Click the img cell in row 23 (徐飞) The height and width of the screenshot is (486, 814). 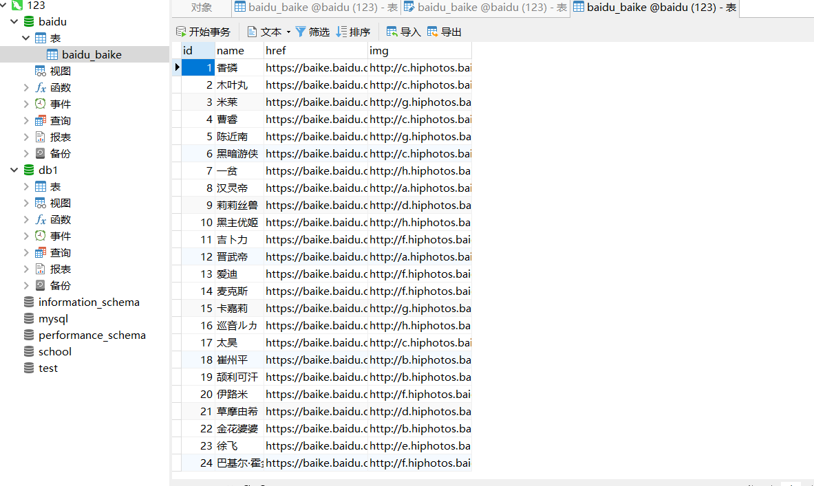coord(420,445)
